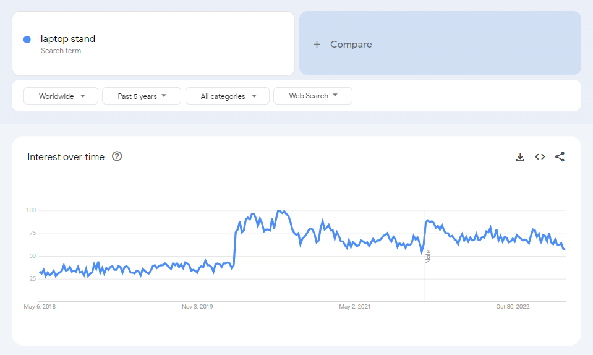The width and height of the screenshot is (593, 355).
Task: Click the plus icon beside Compare
Action: [317, 45]
